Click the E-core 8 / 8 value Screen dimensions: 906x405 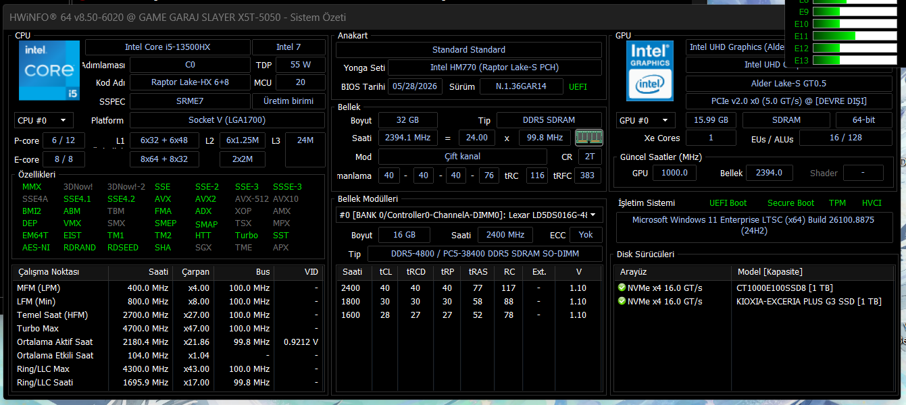tap(64, 159)
